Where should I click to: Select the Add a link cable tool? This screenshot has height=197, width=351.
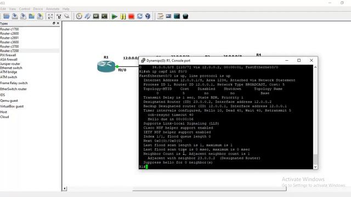tap(67, 16)
